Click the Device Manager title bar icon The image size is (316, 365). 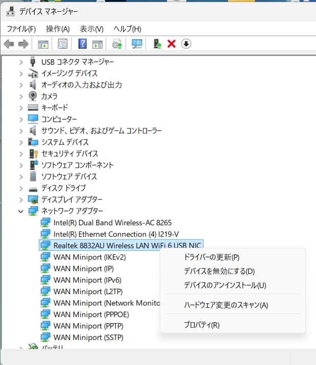click(10, 11)
